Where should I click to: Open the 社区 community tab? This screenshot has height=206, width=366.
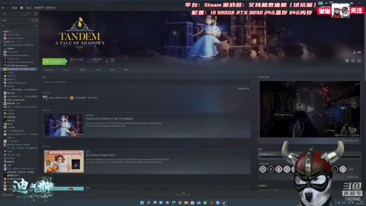(29, 8)
